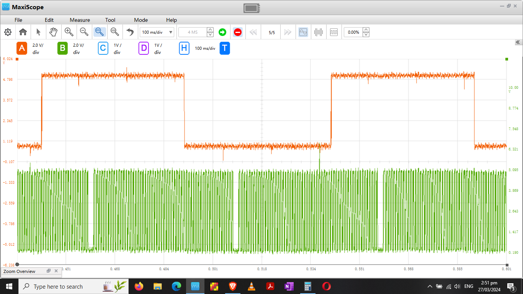The height and width of the screenshot is (294, 523).
Task: Collapse the side panel double-chevron
Action: point(518,42)
